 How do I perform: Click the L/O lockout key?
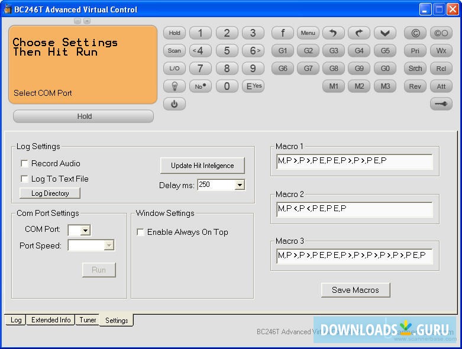pyautogui.click(x=175, y=69)
